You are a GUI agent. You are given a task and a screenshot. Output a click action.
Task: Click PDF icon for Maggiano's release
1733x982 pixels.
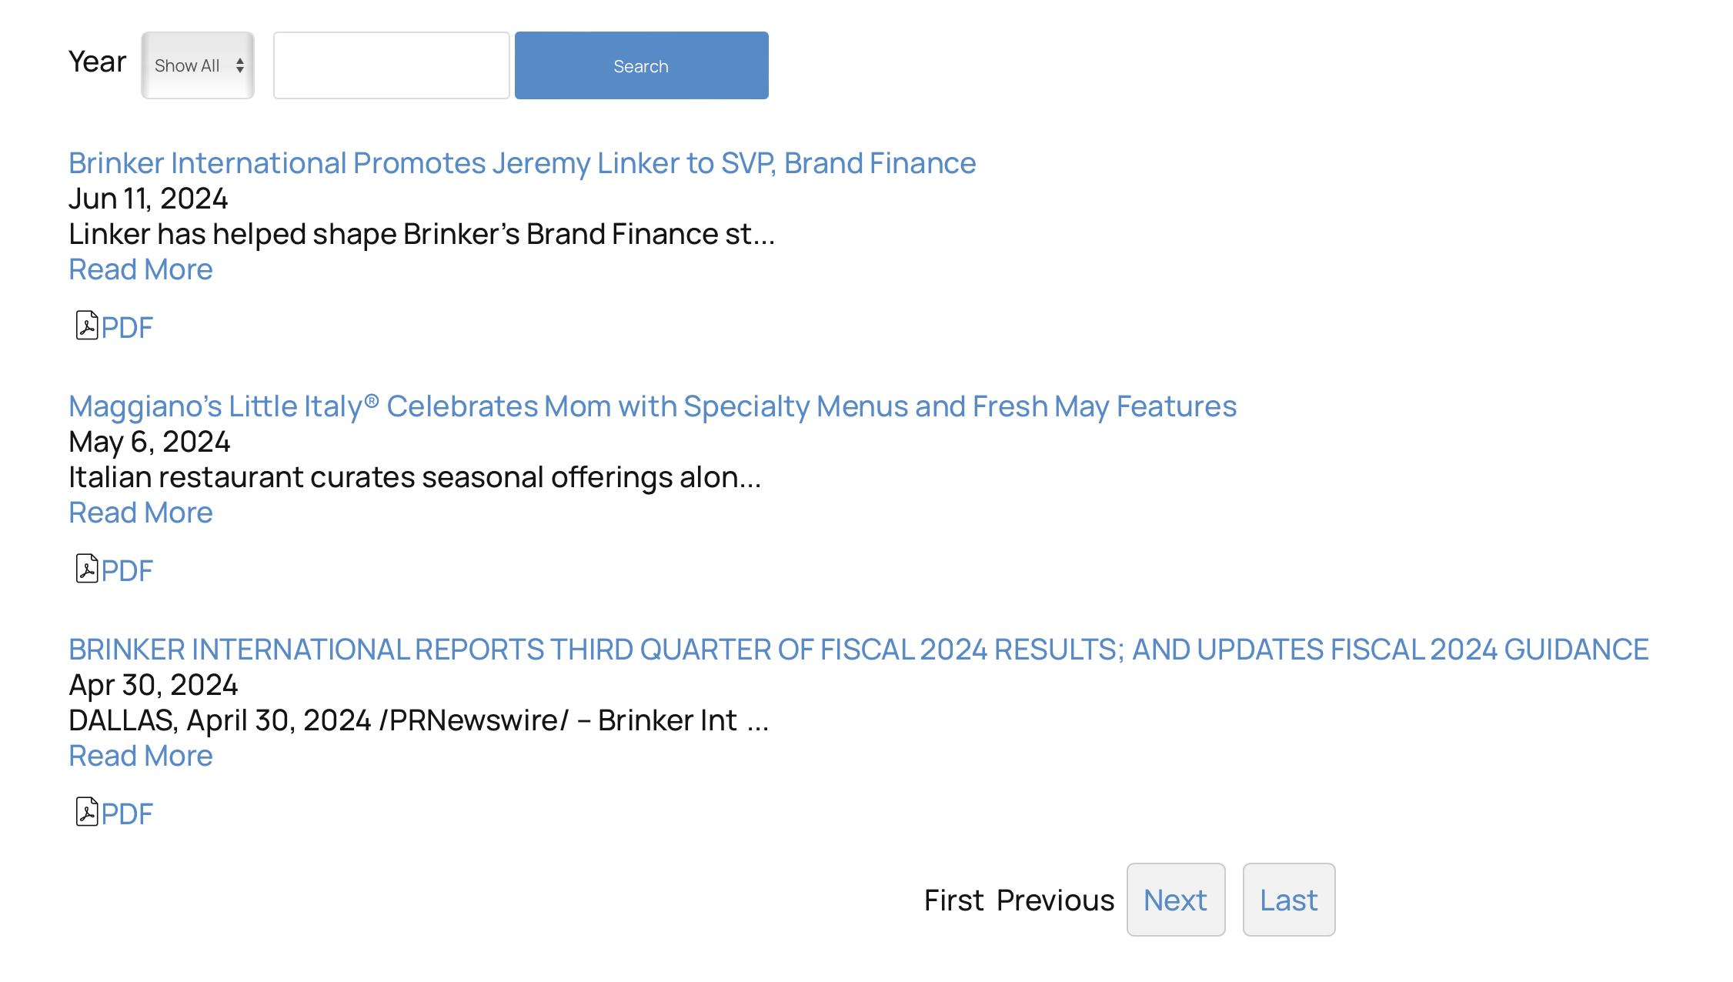[86, 569]
